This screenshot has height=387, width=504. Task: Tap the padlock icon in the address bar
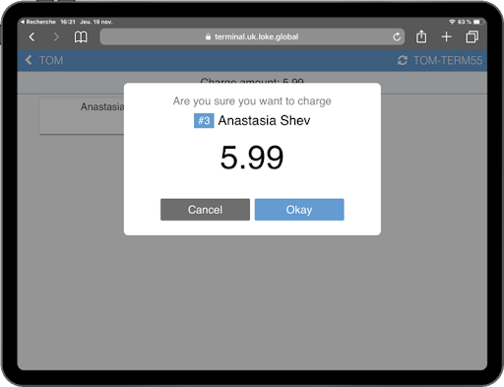208,36
